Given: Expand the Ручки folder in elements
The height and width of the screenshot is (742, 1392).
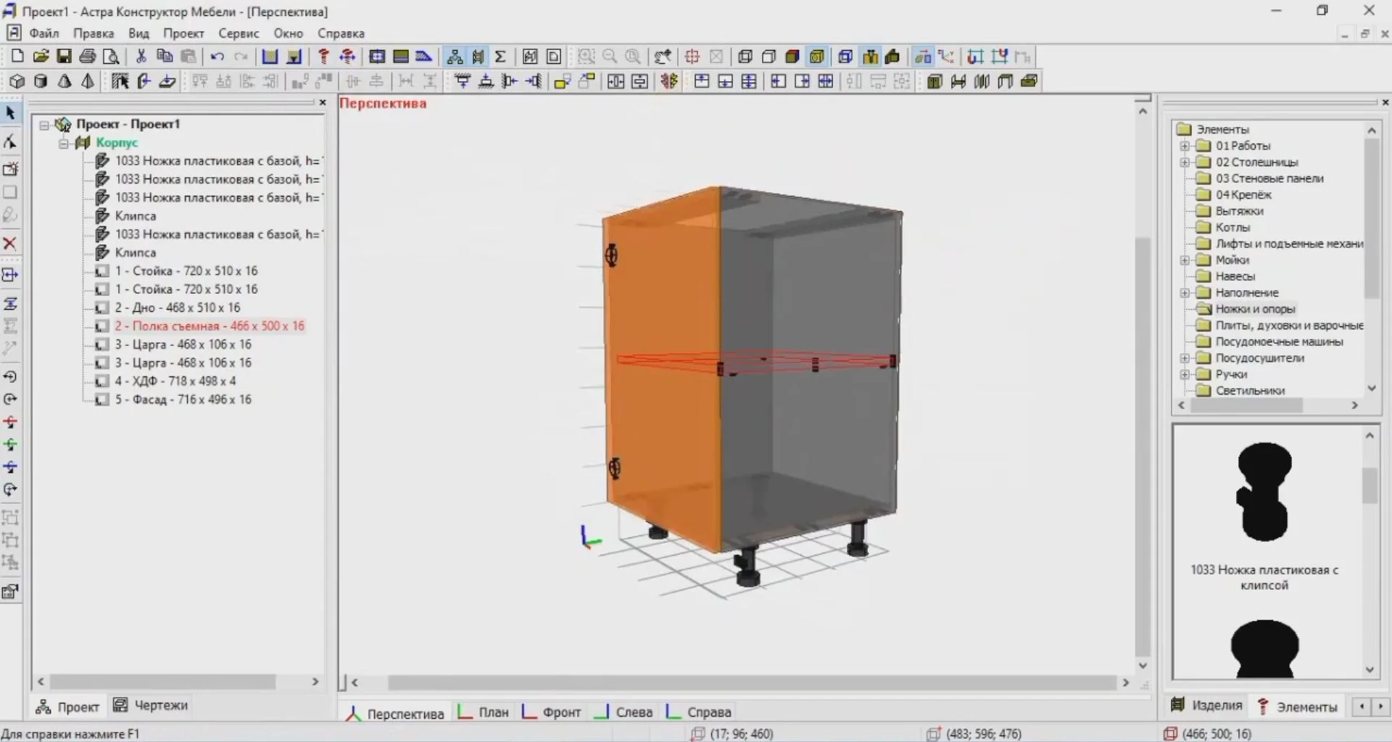Looking at the screenshot, I should 1185,374.
